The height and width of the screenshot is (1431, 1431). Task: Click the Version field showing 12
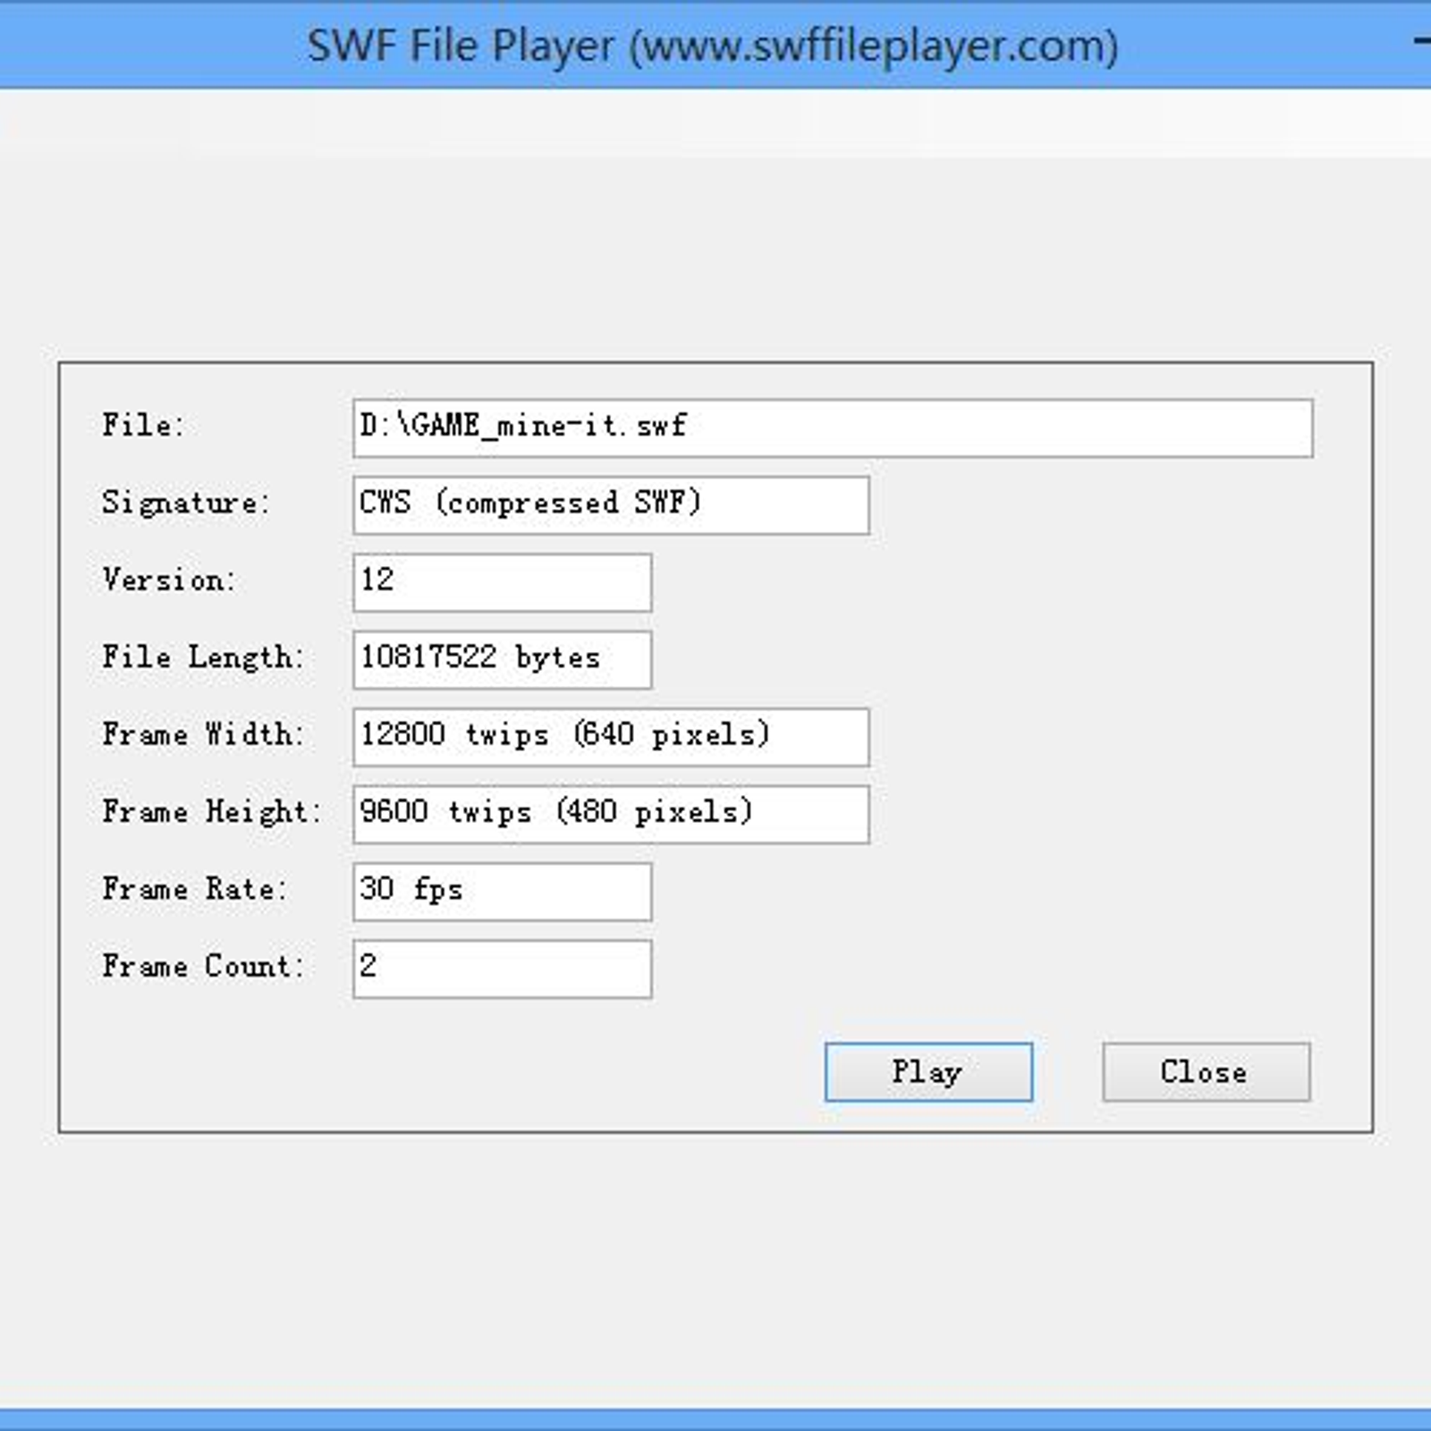point(502,582)
